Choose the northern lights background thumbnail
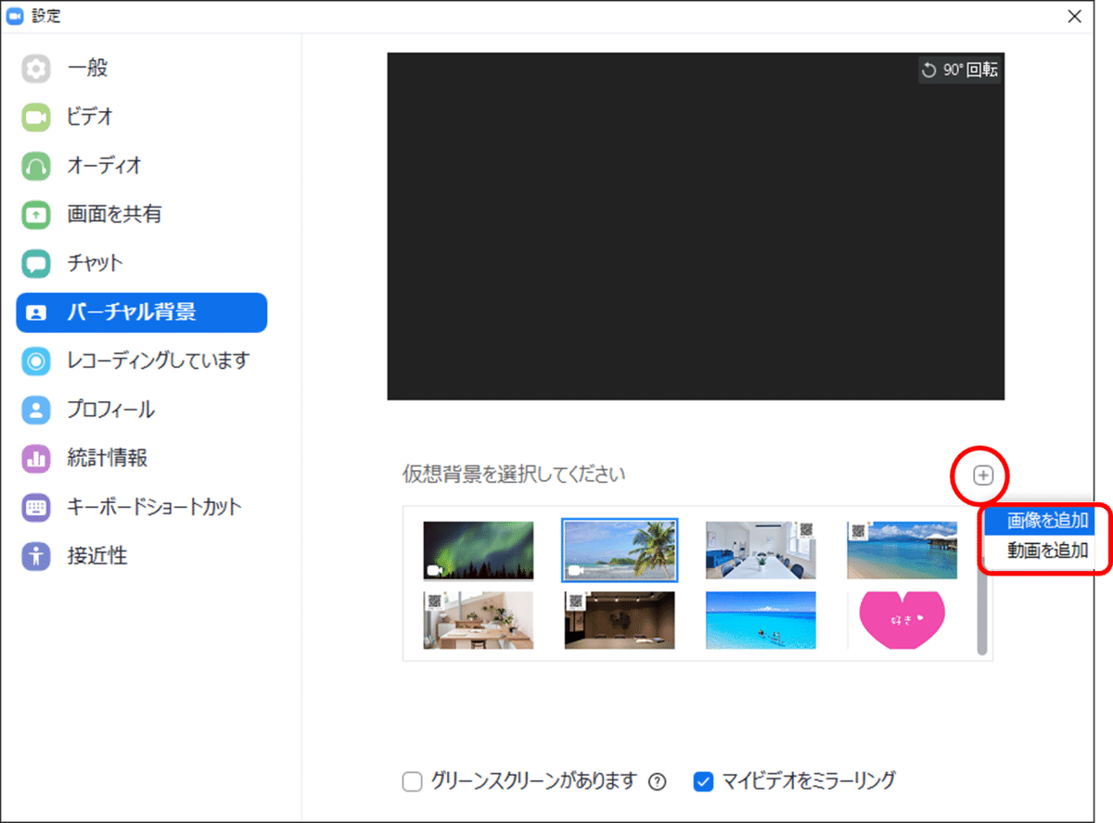This screenshot has height=823, width=1113. point(479,549)
